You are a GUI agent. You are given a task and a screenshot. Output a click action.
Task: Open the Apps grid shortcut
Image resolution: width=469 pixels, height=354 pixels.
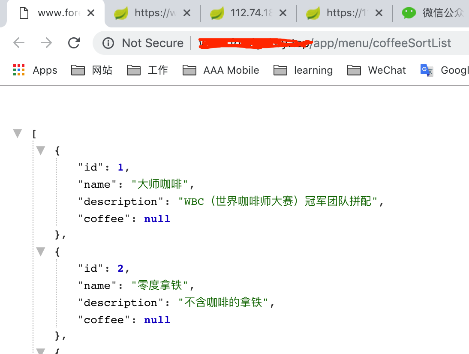pos(35,70)
